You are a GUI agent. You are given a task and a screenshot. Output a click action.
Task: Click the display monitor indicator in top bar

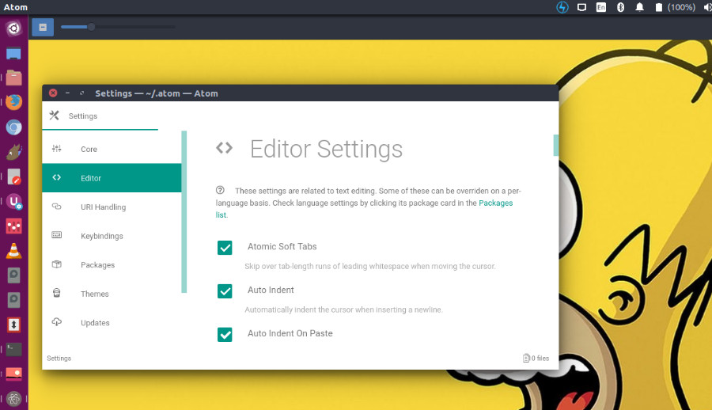coord(581,7)
